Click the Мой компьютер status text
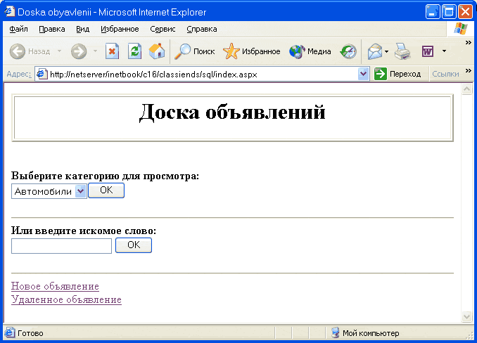Viewport: 477px width, 343px height. coord(371,333)
